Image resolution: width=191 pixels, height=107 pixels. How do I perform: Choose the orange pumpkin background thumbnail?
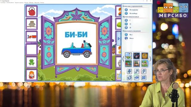[144, 56]
